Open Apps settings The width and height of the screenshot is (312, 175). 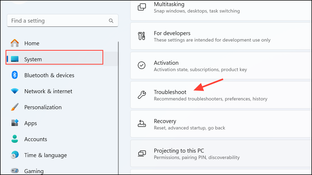[62, 123]
